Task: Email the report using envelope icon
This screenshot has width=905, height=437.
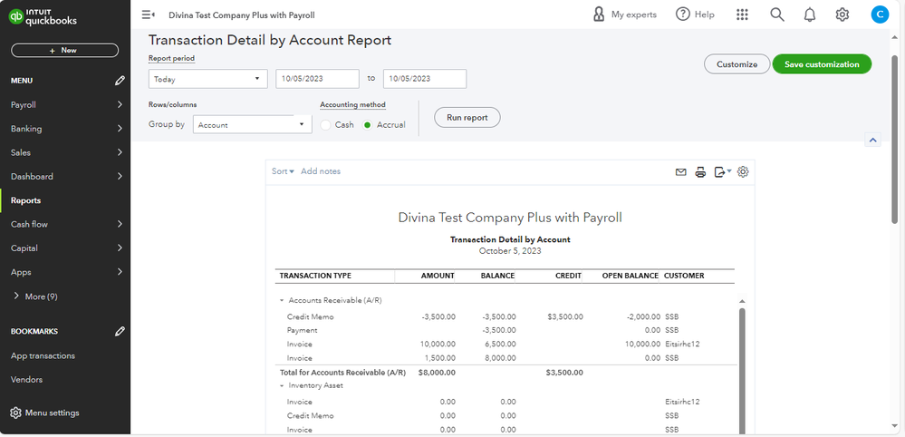Action: [681, 172]
